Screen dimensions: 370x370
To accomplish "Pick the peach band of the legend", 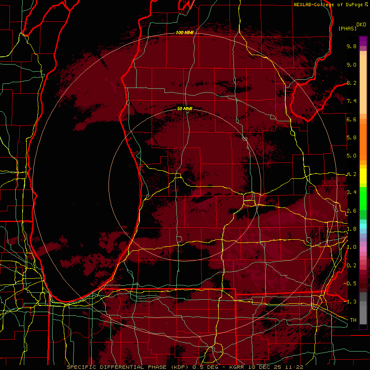I will coord(363,85).
